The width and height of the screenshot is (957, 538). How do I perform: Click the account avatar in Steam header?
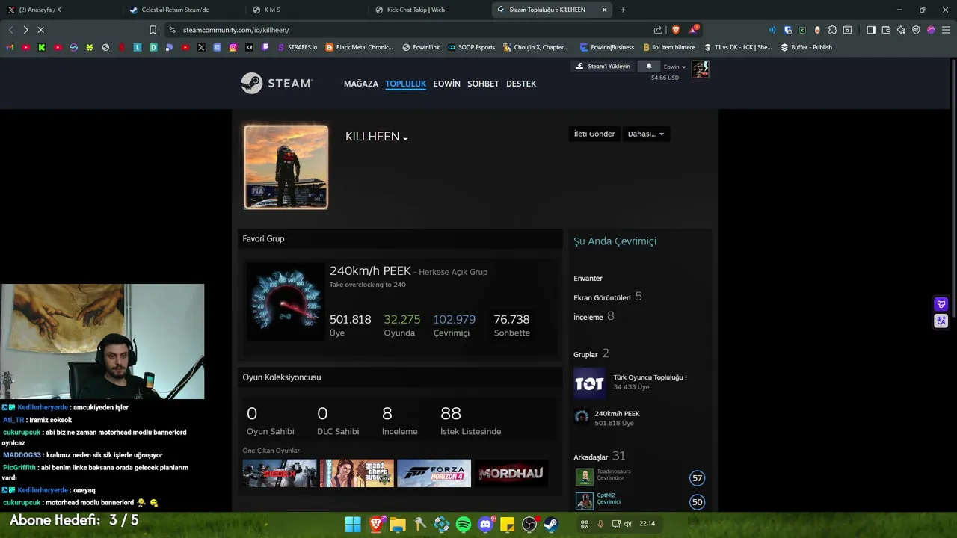click(x=700, y=69)
